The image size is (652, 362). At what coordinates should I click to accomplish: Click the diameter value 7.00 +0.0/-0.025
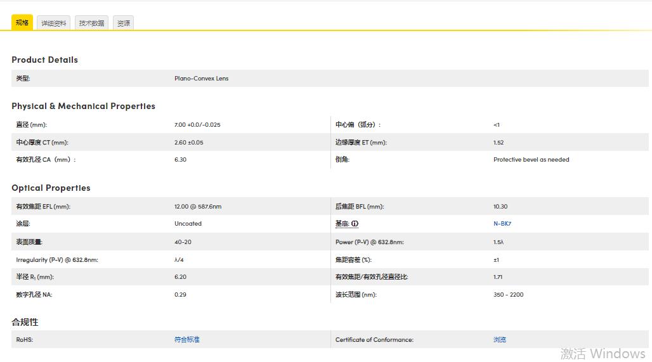[x=197, y=125]
